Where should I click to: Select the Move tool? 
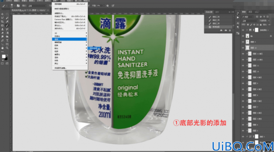(2, 14)
